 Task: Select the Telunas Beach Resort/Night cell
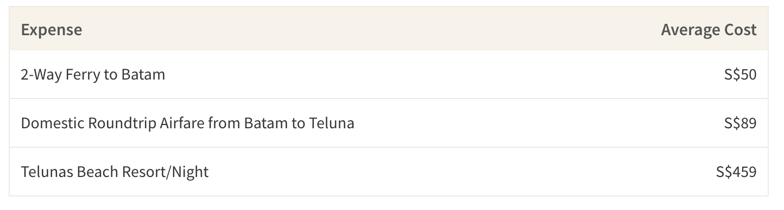click(115, 172)
